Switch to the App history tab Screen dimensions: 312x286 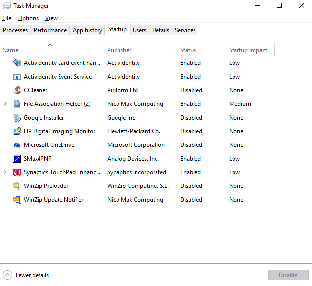click(87, 30)
